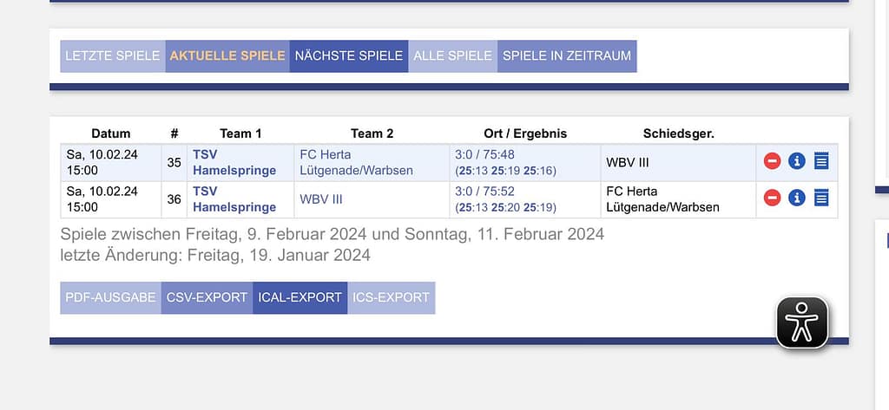Click the ICS-Export button
The image size is (889, 410).
[391, 297]
